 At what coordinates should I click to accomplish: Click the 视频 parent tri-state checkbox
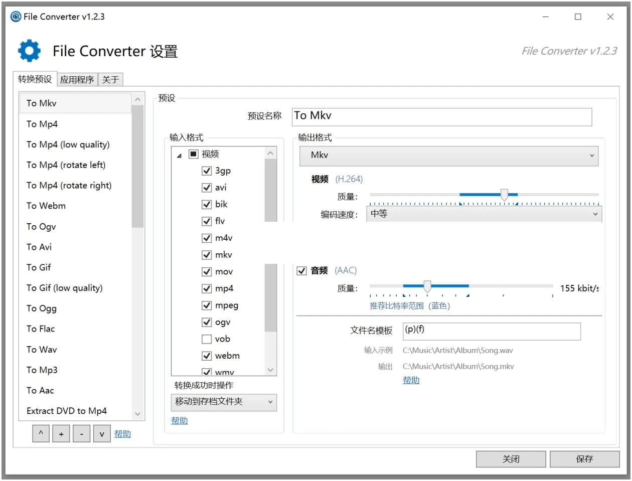(194, 154)
